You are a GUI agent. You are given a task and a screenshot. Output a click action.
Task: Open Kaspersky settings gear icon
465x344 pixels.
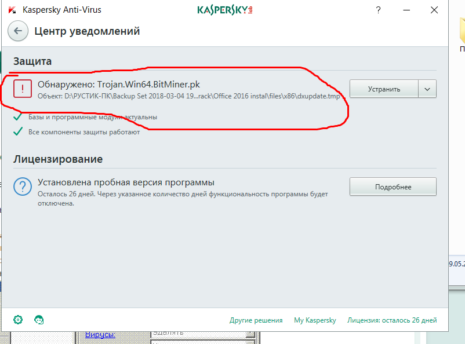(18, 320)
